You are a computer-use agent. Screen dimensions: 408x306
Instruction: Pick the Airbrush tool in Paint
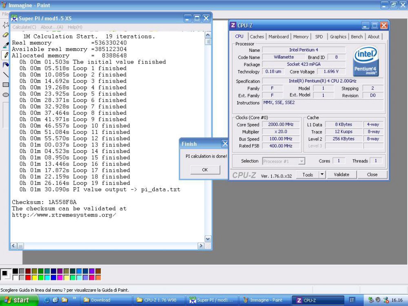(x=5, y=64)
